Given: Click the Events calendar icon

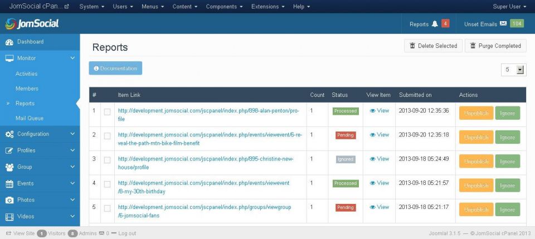Looking at the screenshot, I should click(x=9, y=184).
